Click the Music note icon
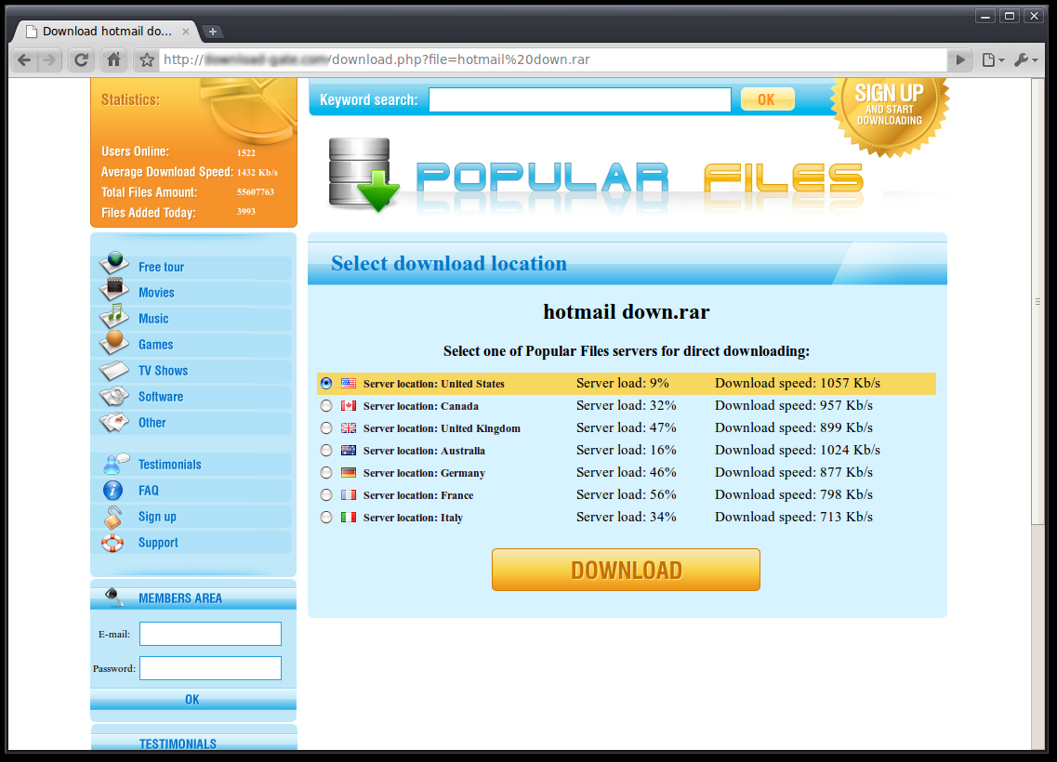 click(114, 315)
